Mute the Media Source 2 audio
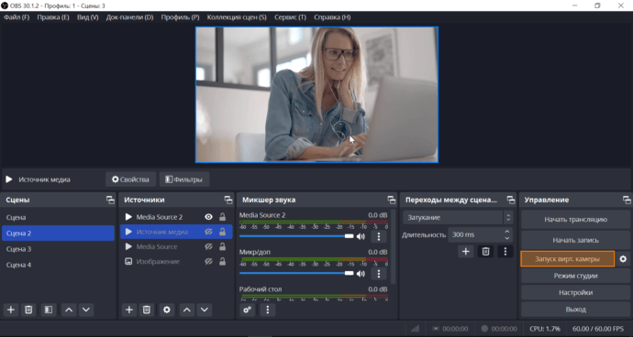Screen dimensions: 633x337 click(x=361, y=236)
